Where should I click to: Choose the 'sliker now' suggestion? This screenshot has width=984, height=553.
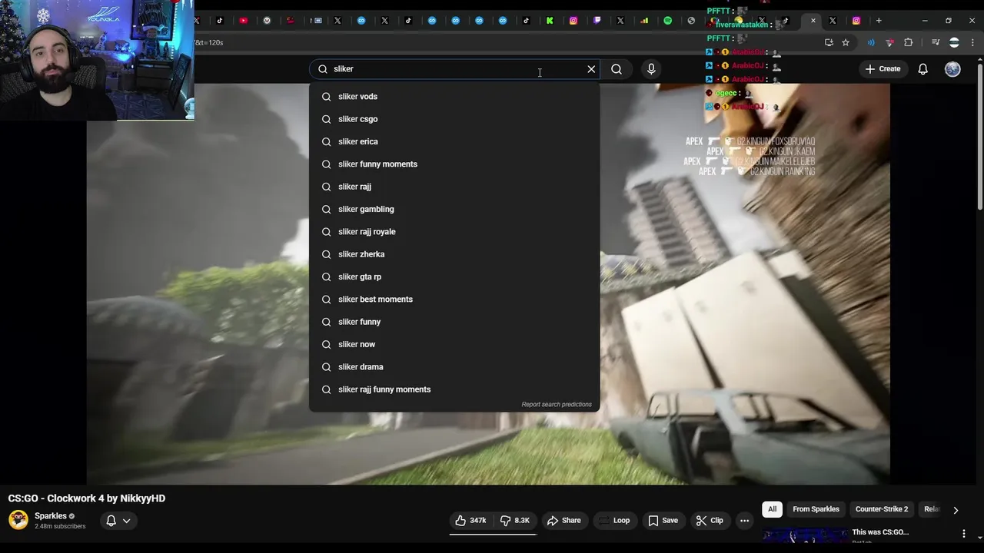[x=454, y=345]
